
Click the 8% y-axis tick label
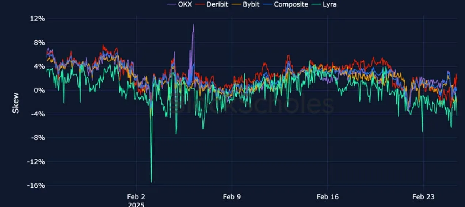pos(39,42)
